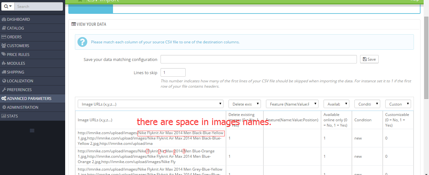Click the blue question mark help icon
The width and height of the screenshot is (429, 175).
[82, 42]
